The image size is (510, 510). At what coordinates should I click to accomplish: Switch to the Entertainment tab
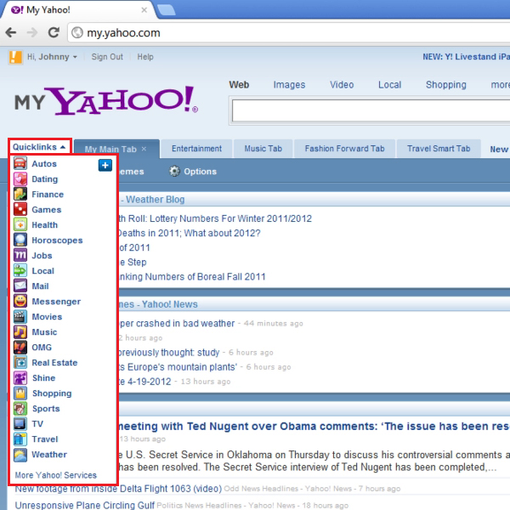[x=196, y=149]
